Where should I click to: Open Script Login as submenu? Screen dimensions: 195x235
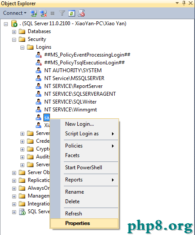coord(84,134)
